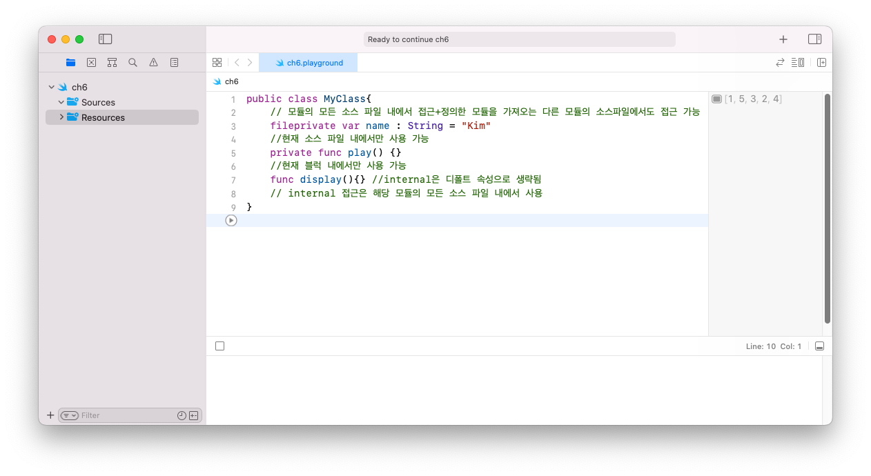The image size is (871, 476).
Task: Add an editor on the right
Action: [821, 62]
